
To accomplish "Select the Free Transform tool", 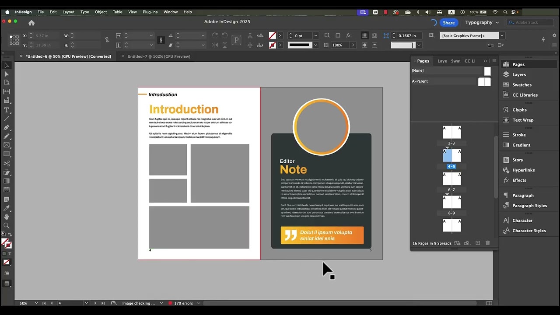I will point(7,172).
